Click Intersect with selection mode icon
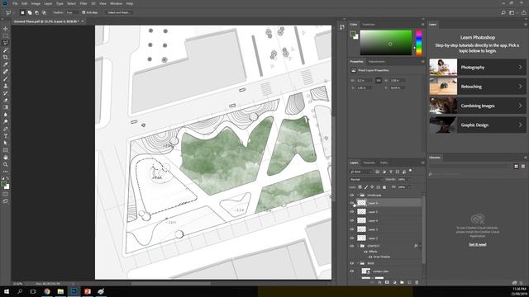529x297 pixels. point(44,12)
